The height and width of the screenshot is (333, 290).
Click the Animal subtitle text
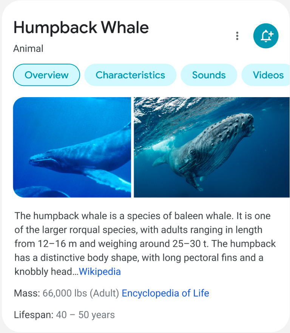(x=28, y=49)
